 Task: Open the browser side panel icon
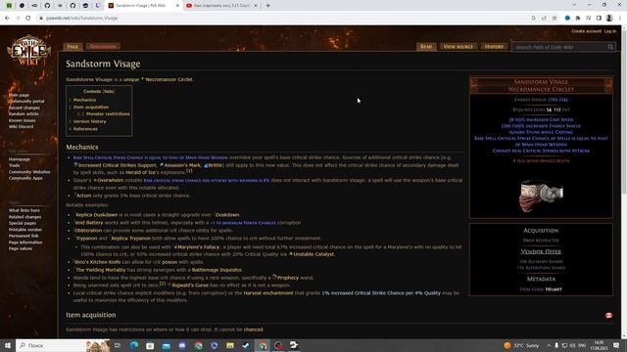[599, 18]
